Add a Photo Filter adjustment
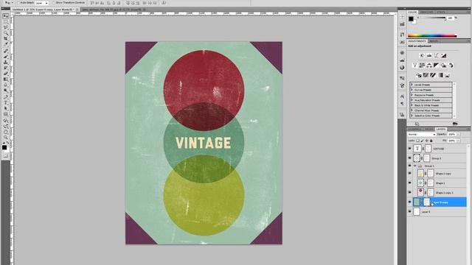Image resolution: width=472 pixels, height=265 pixels. pyautogui.click(x=443, y=66)
